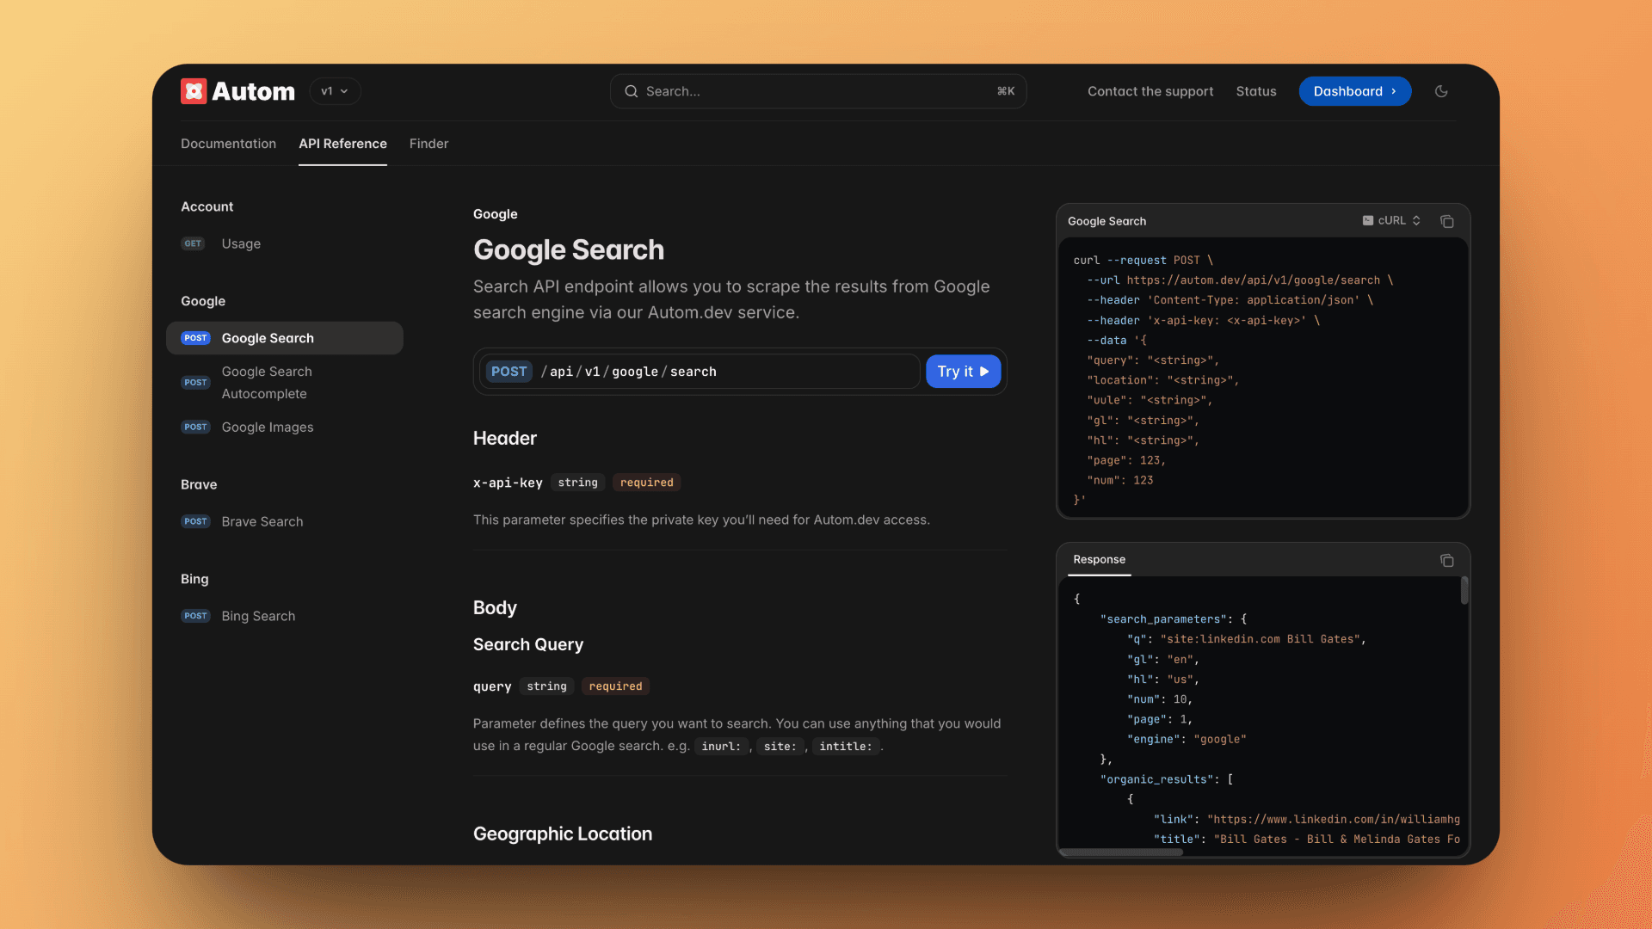The image size is (1652, 929).
Task: Toggle dark mode moon icon
Action: 1441,91
